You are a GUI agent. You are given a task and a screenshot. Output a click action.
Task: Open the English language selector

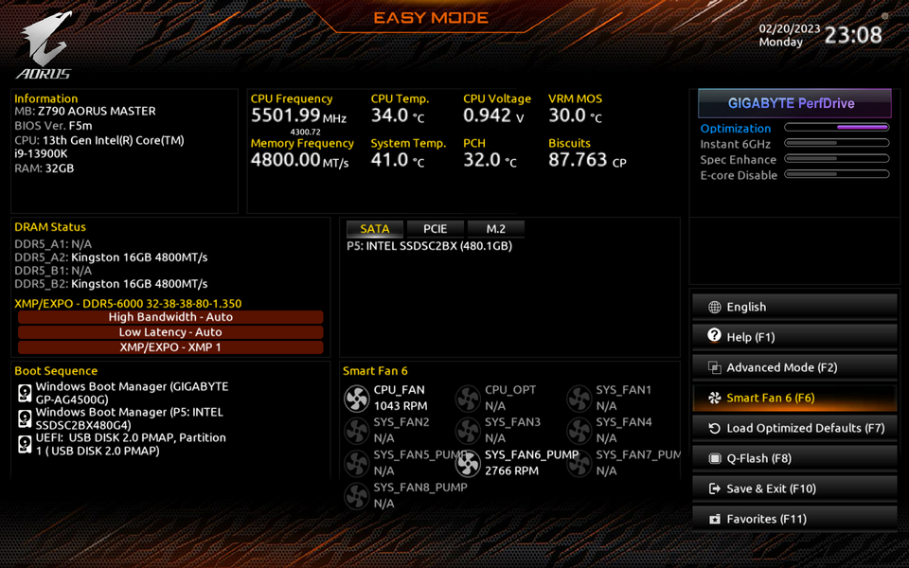coord(794,307)
